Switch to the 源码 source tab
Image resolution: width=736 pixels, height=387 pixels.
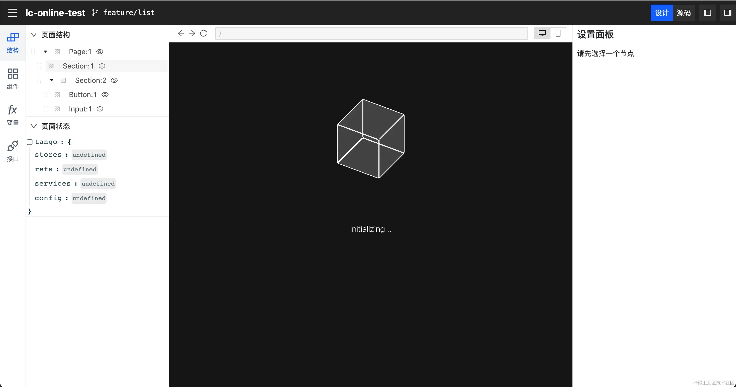click(684, 13)
